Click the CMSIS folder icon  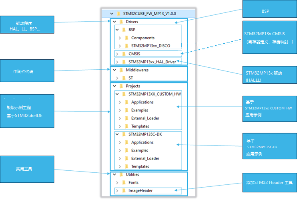click(x=124, y=54)
